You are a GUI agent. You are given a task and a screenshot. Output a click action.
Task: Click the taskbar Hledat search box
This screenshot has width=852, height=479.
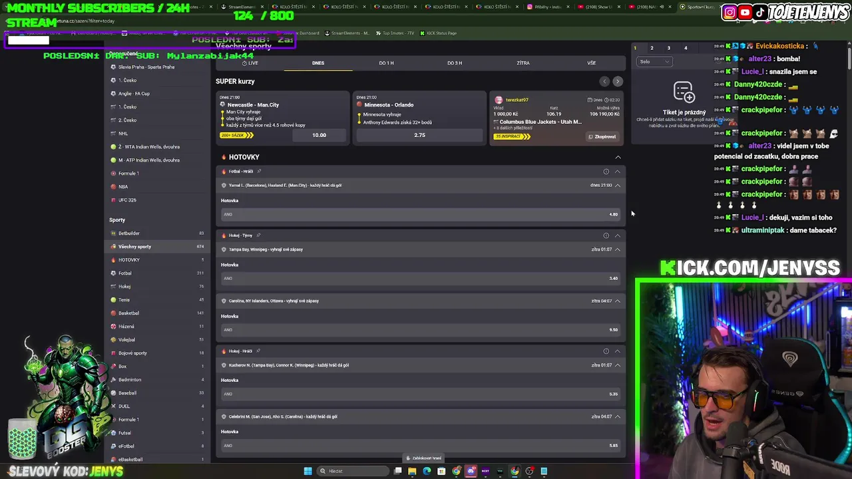(x=351, y=471)
